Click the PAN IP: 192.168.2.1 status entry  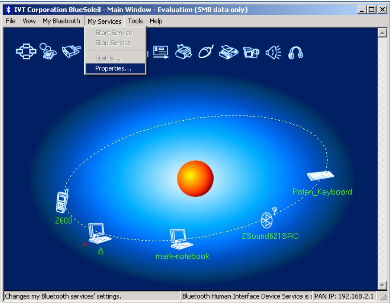(x=344, y=296)
